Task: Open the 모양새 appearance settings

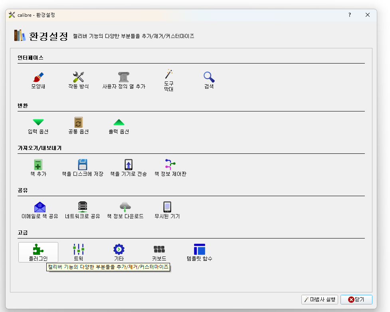Action: (38, 79)
